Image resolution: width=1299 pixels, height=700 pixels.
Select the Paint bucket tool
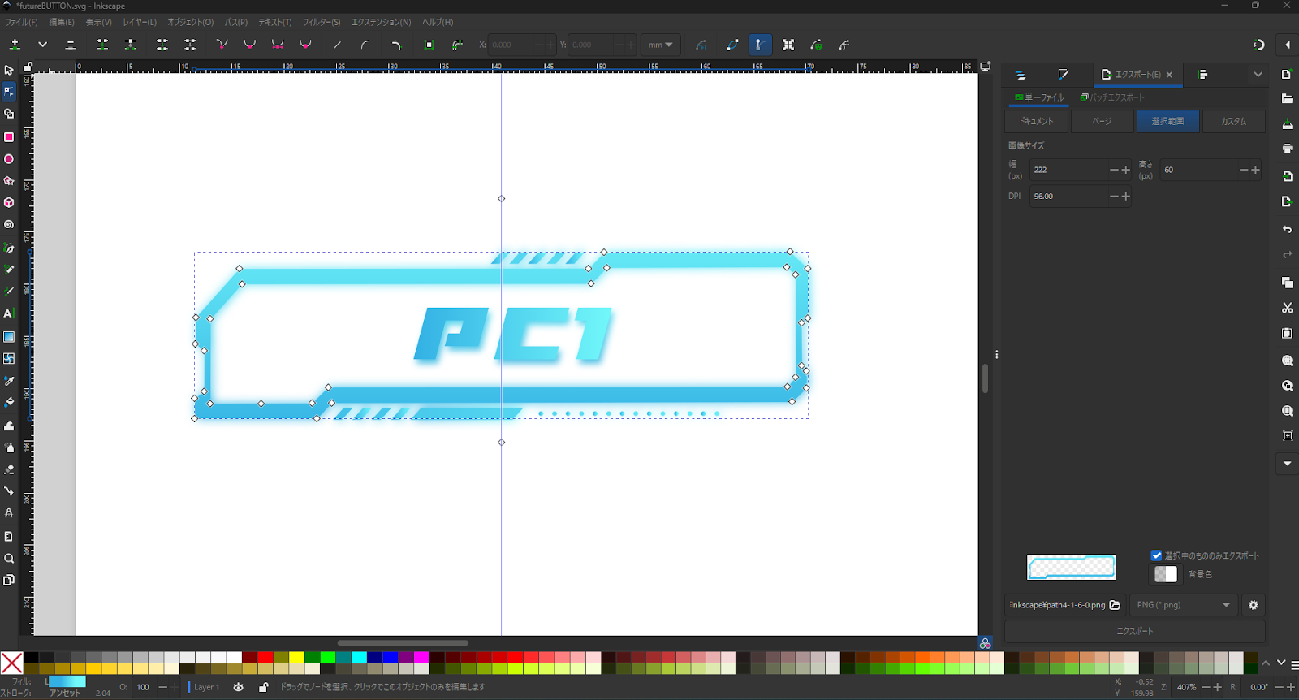[x=9, y=403]
